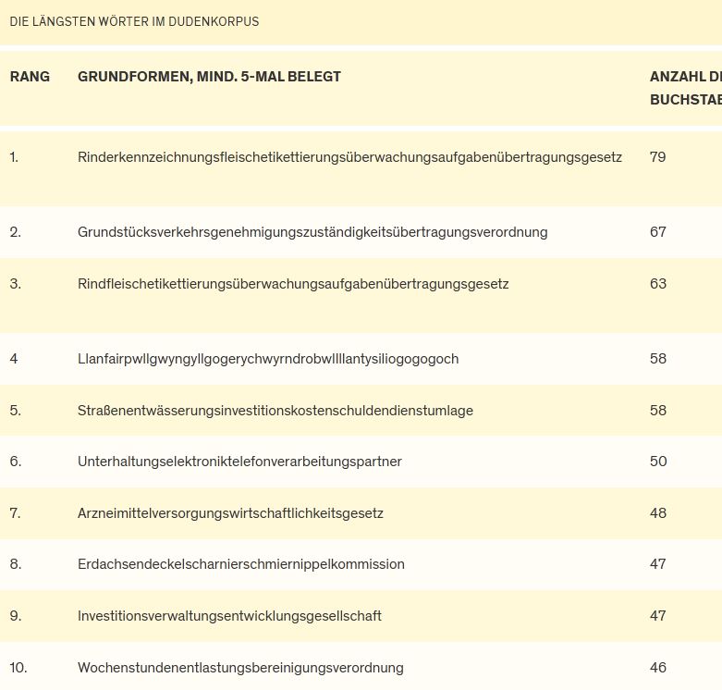Screen dimensions: 722x690
Task: Click the Welsh place name starting "Llanfairpwll"
Action: click(268, 359)
